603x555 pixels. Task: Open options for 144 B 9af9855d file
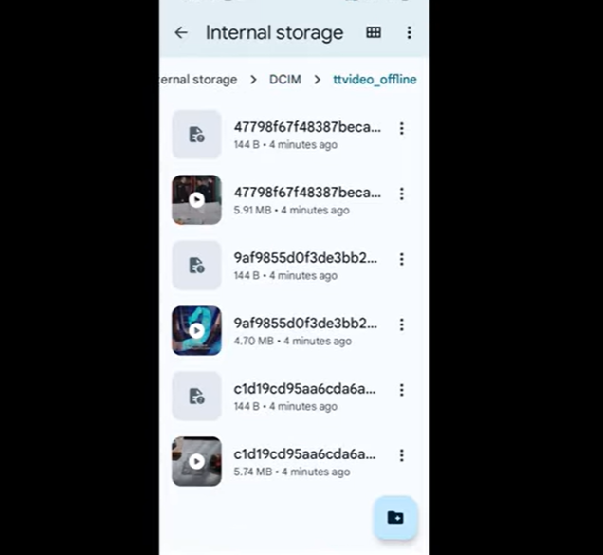401,259
